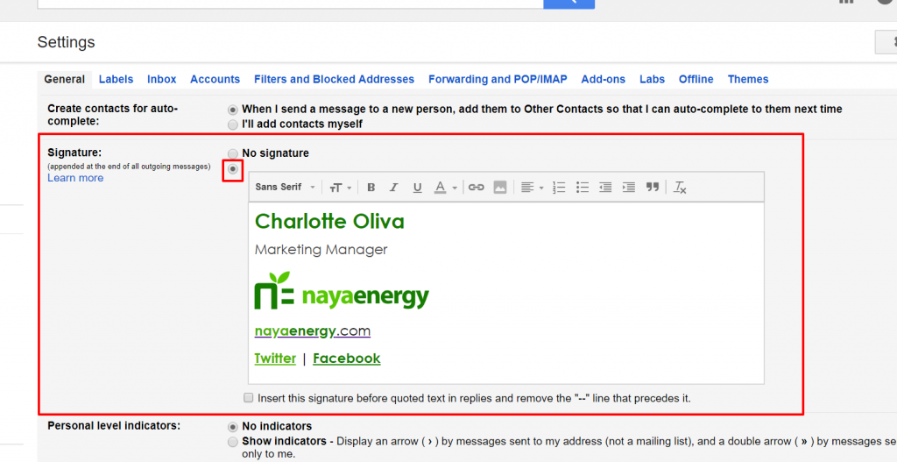
Task: Select the No signature option
Action: (x=233, y=153)
